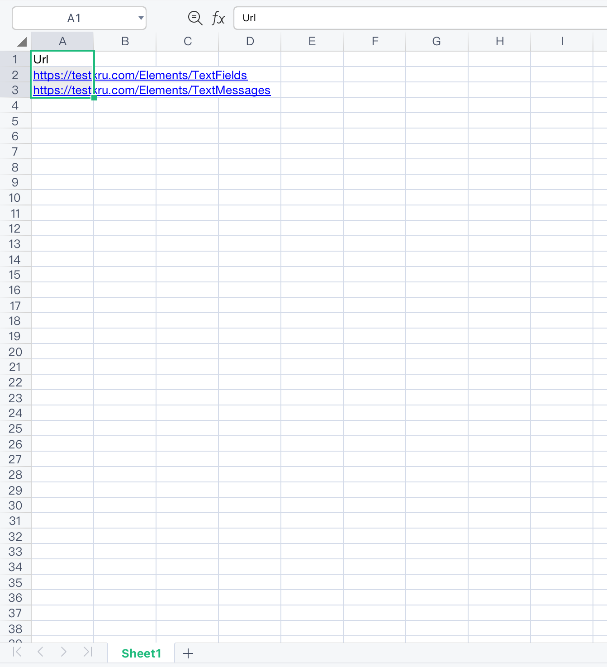The height and width of the screenshot is (667, 607).
Task: Select row 20 by its row number
Action: [x=15, y=352]
